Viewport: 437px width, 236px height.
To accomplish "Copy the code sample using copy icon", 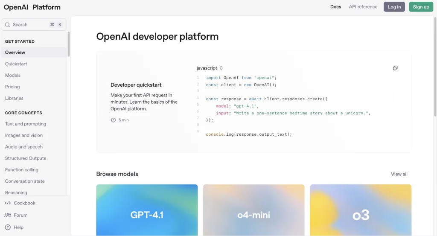I will (395, 68).
